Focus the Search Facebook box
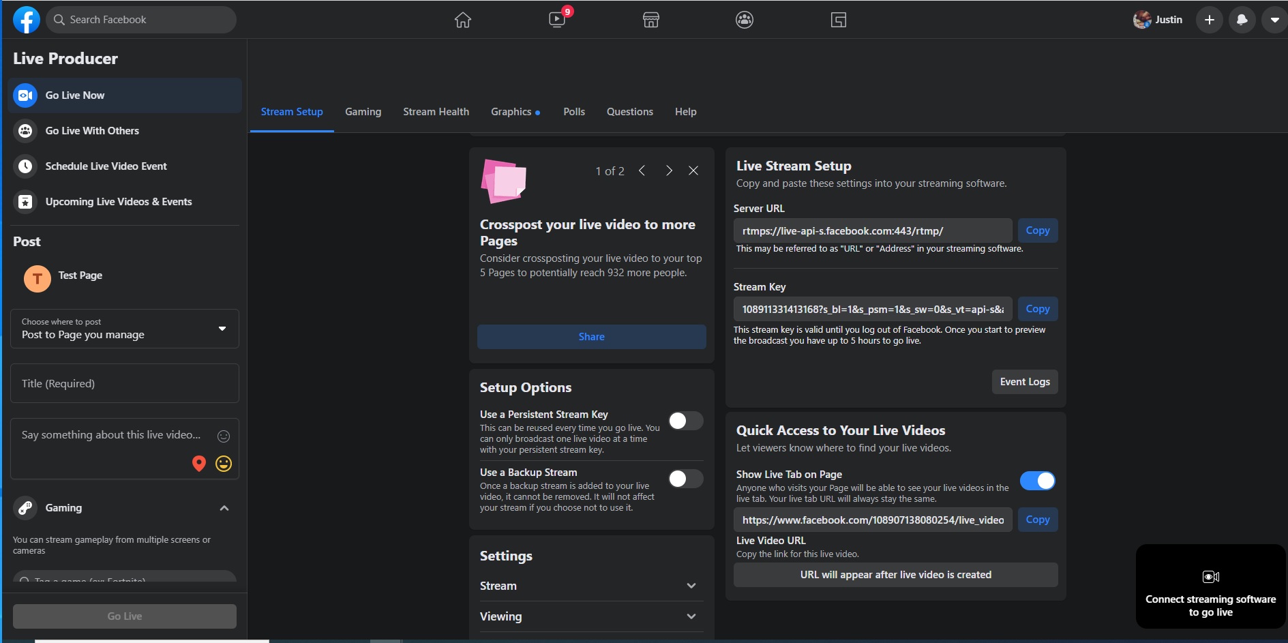Viewport: 1288px width, 643px height. pos(141,20)
